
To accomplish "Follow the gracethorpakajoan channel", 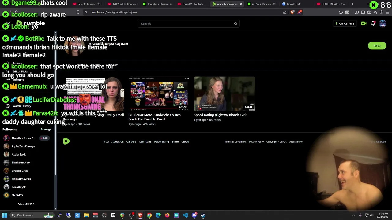I will [x=377, y=46].
